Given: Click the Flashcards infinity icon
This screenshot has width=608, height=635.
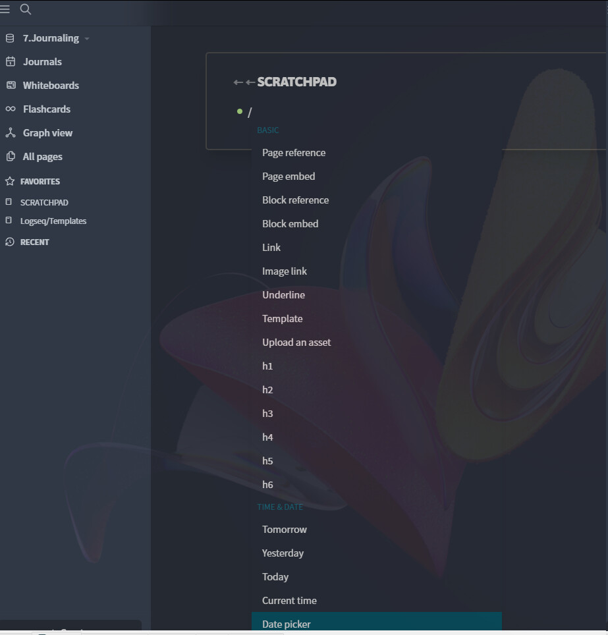Looking at the screenshot, I should pyautogui.click(x=11, y=109).
